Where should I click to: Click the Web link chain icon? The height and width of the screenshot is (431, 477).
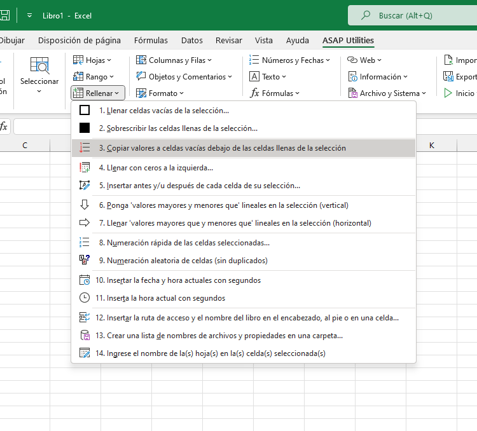coord(352,60)
